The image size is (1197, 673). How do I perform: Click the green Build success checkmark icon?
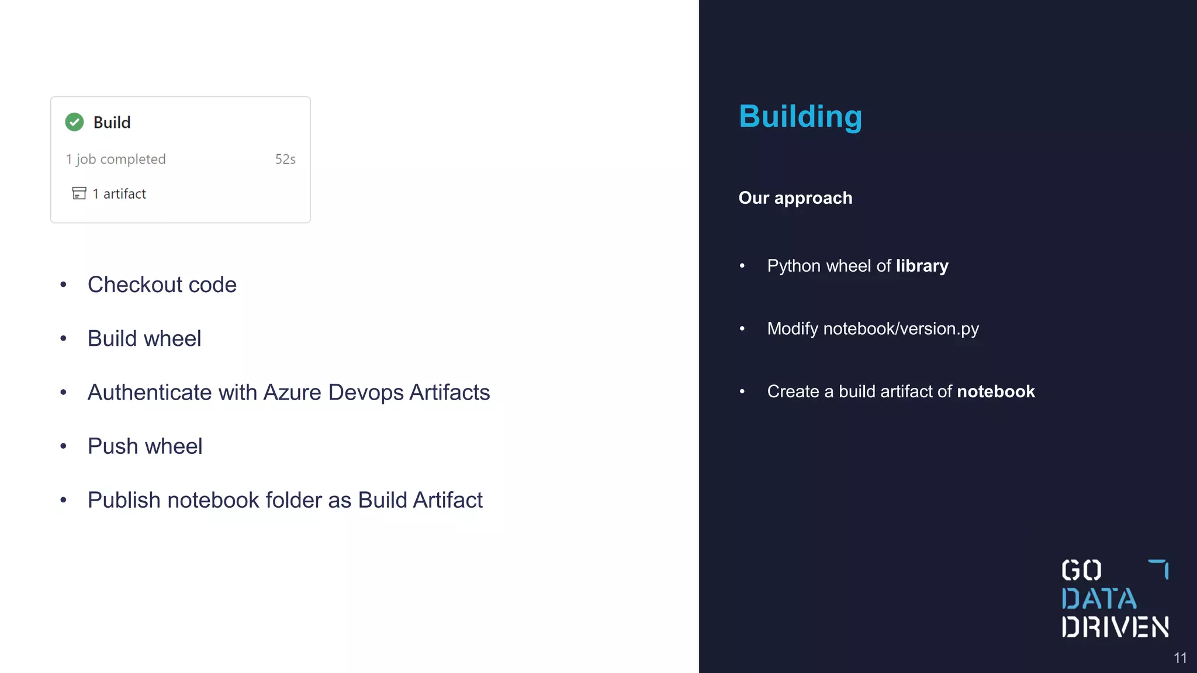(x=74, y=122)
